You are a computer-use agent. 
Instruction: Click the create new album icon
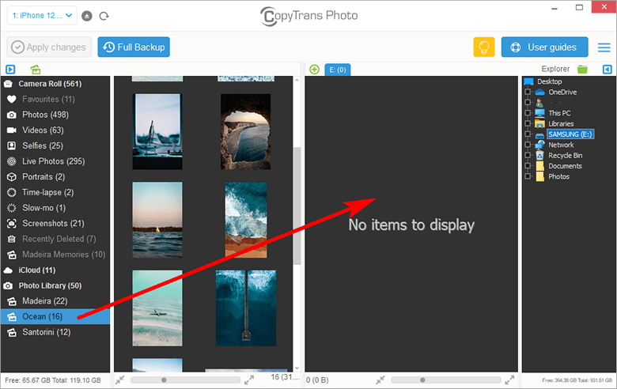[36, 70]
